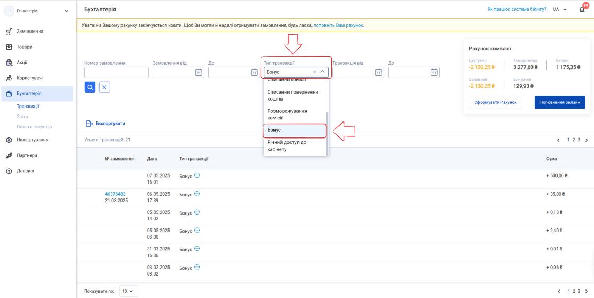Clear the selected Бонус transaction type
Image resolution: width=594 pixels, height=298 pixels.
point(315,72)
